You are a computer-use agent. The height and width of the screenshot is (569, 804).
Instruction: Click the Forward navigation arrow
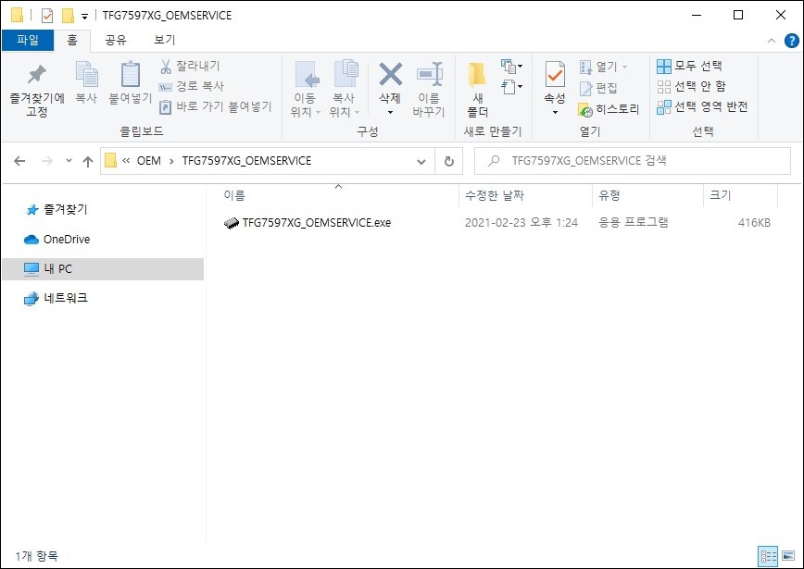tap(46, 161)
